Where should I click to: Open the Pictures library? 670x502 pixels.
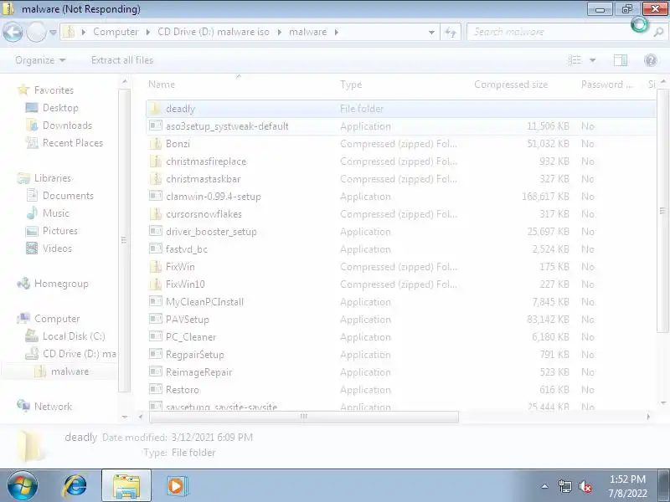click(60, 231)
